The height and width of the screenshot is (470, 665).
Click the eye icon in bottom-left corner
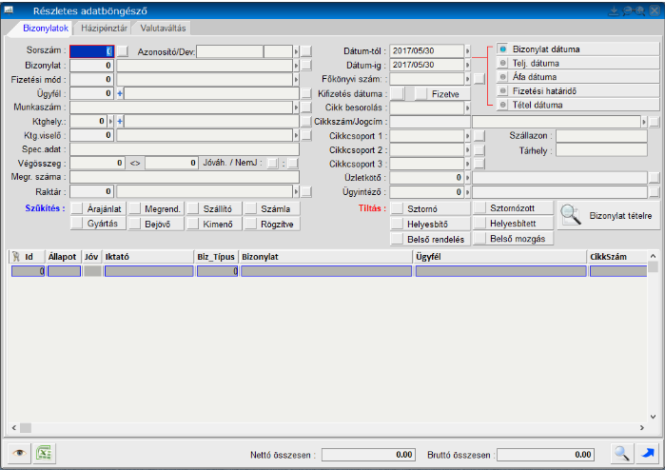point(17,454)
